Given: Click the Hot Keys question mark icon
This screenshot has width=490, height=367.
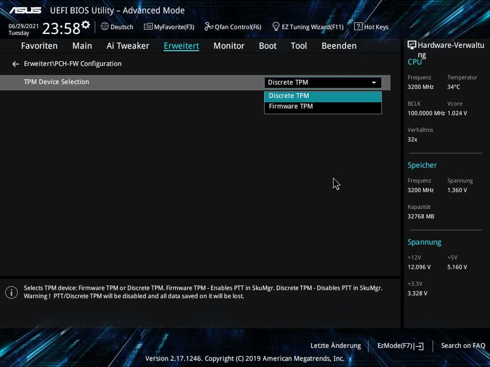Looking at the screenshot, I should [x=358, y=27].
